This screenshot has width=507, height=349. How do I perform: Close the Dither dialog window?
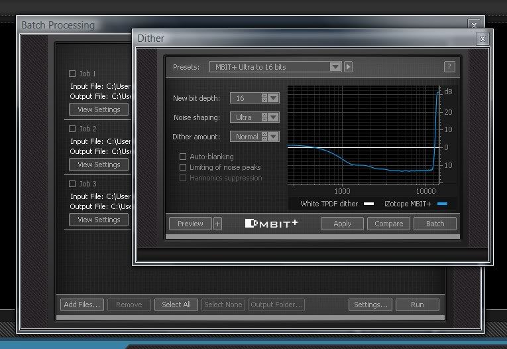coord(482,39)
